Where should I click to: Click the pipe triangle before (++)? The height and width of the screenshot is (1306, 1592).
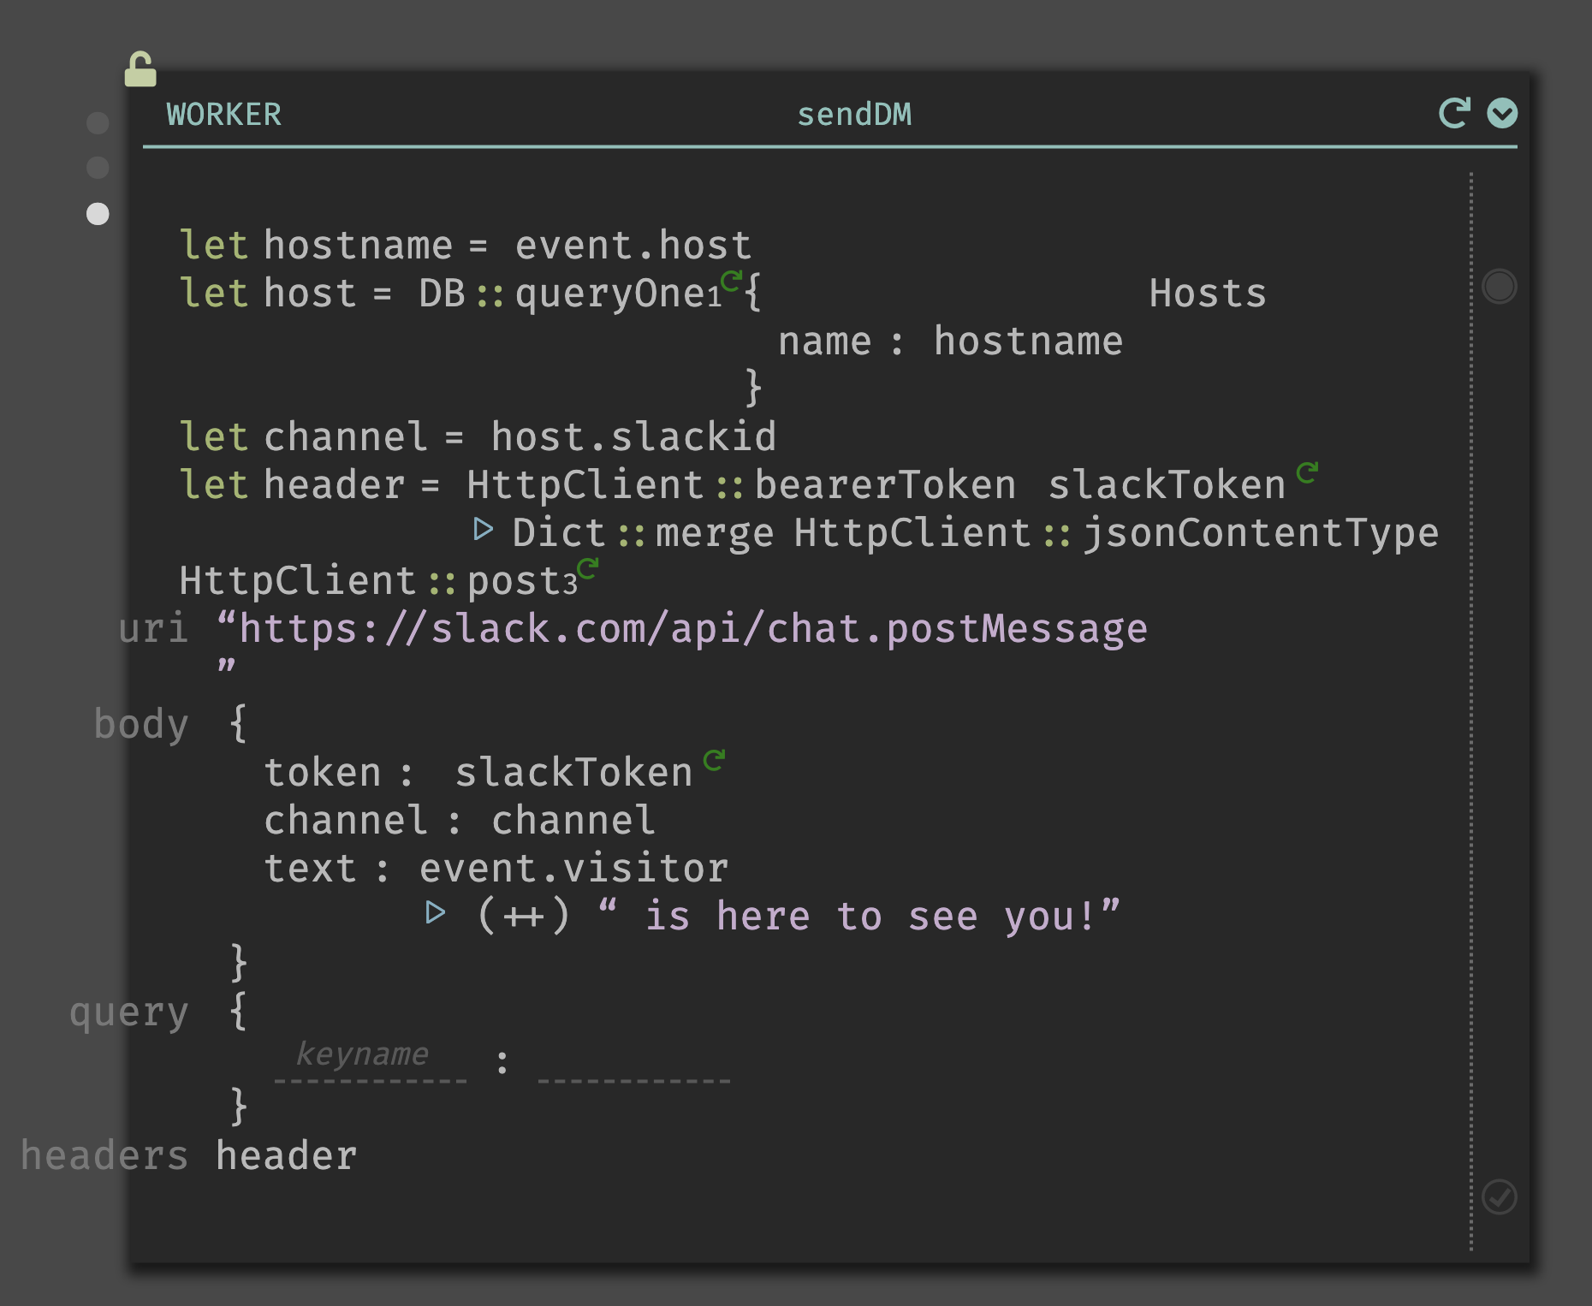[x=436, y=912]
